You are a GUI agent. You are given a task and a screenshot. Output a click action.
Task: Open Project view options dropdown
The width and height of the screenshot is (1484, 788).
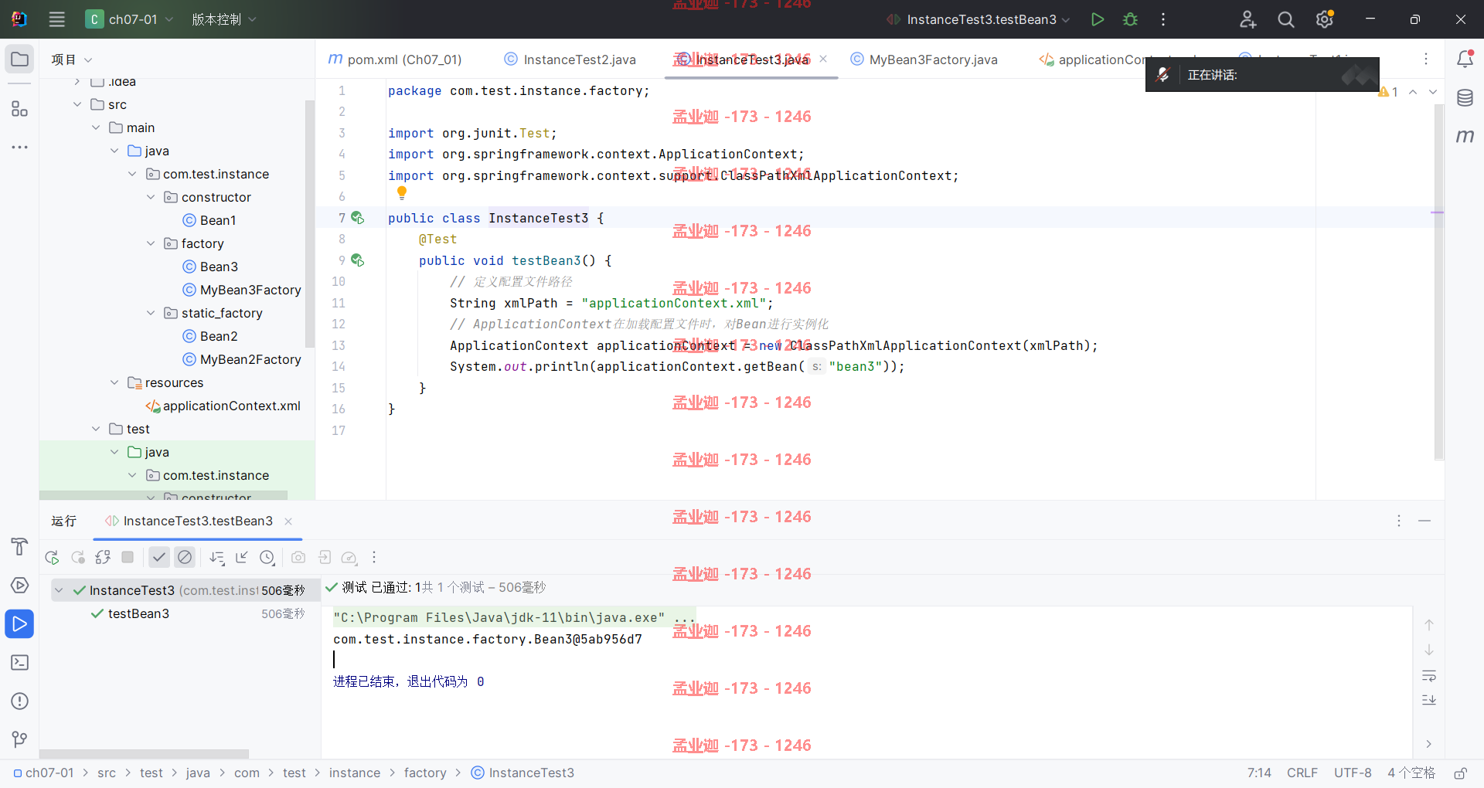coord(72,59)
